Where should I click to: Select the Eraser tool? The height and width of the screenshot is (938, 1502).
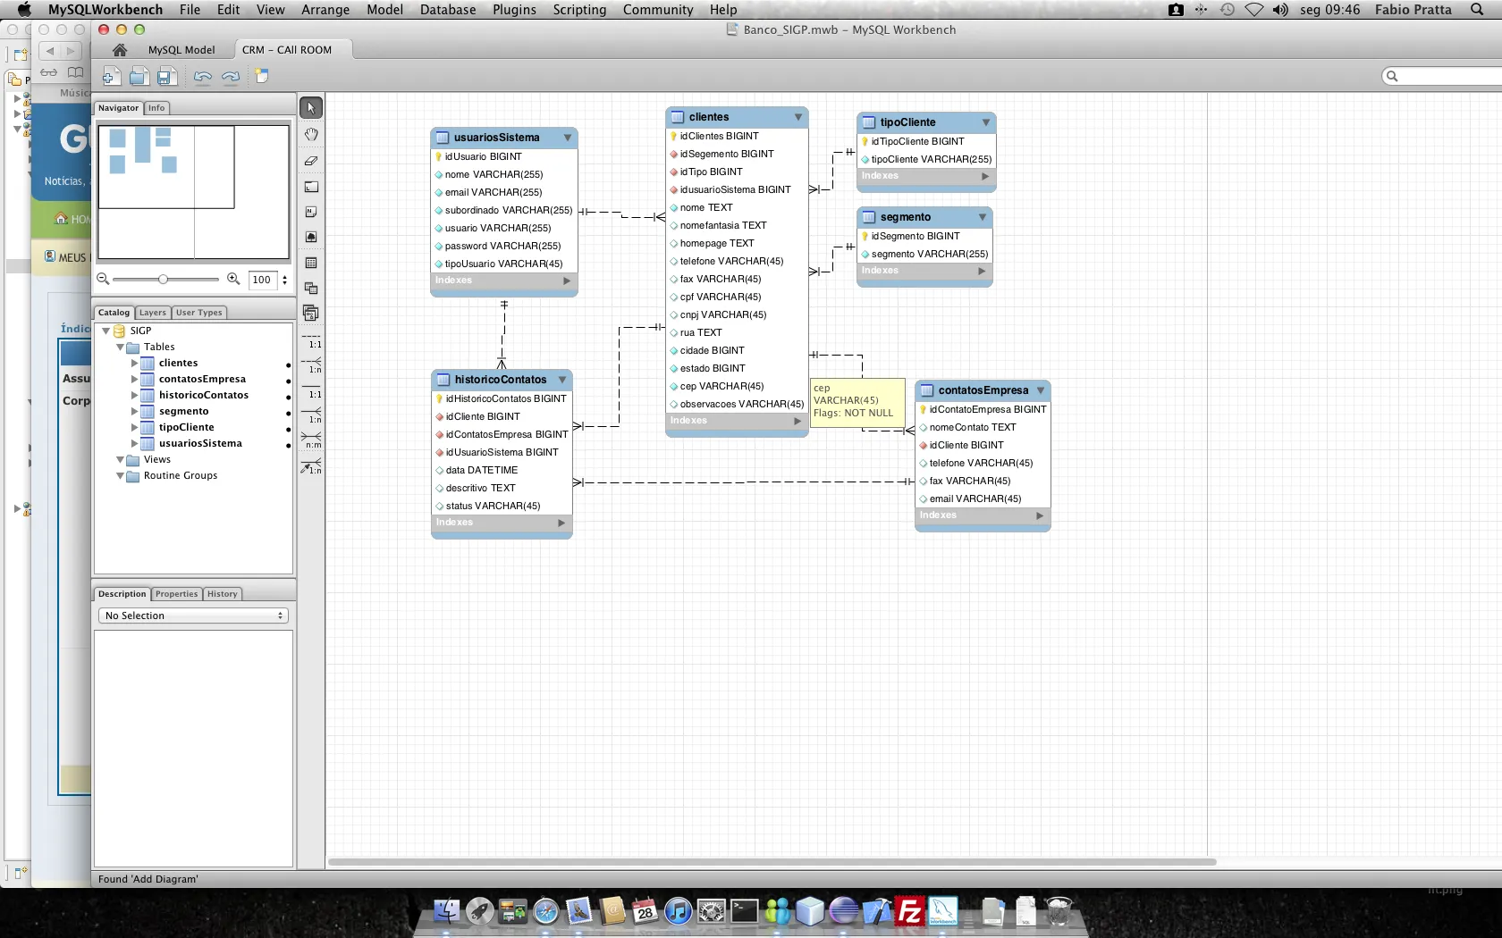point(311,161)
